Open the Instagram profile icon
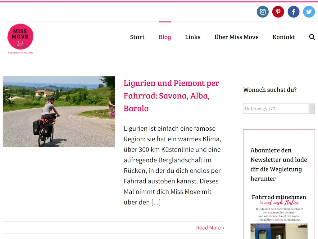The height and width of the screenshot is (239, 318). 263,12
